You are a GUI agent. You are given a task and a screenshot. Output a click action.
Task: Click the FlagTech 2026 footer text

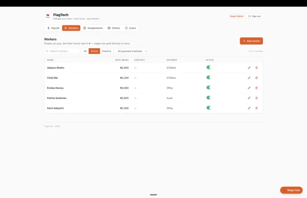pos(52,126)
